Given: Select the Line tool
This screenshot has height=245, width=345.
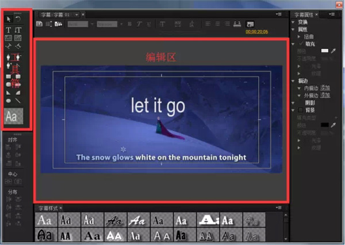Looking at the screenshot, I should point(18,101).
